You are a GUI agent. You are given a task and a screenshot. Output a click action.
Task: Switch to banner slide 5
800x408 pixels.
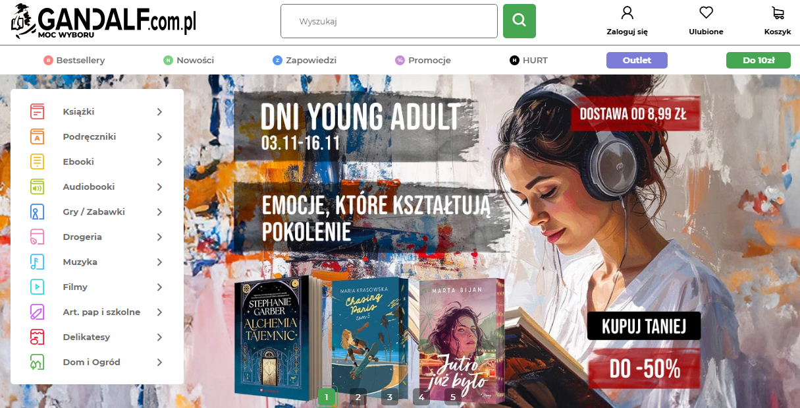(453, 397)
